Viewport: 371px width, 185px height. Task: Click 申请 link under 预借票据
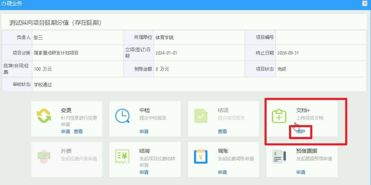[301, 172]
